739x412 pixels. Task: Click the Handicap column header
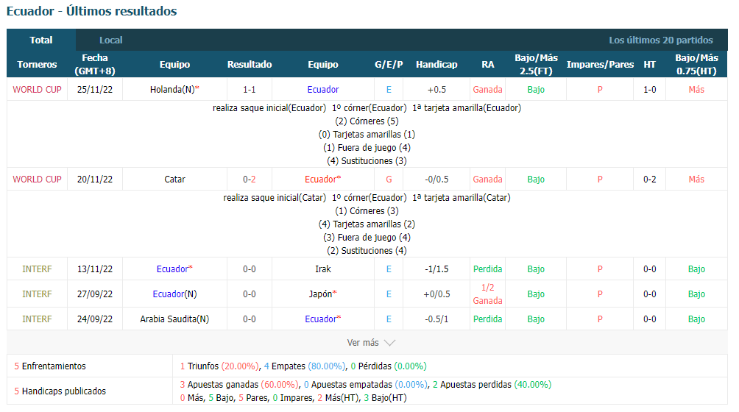pyautogui.click(x=436, y=65)
